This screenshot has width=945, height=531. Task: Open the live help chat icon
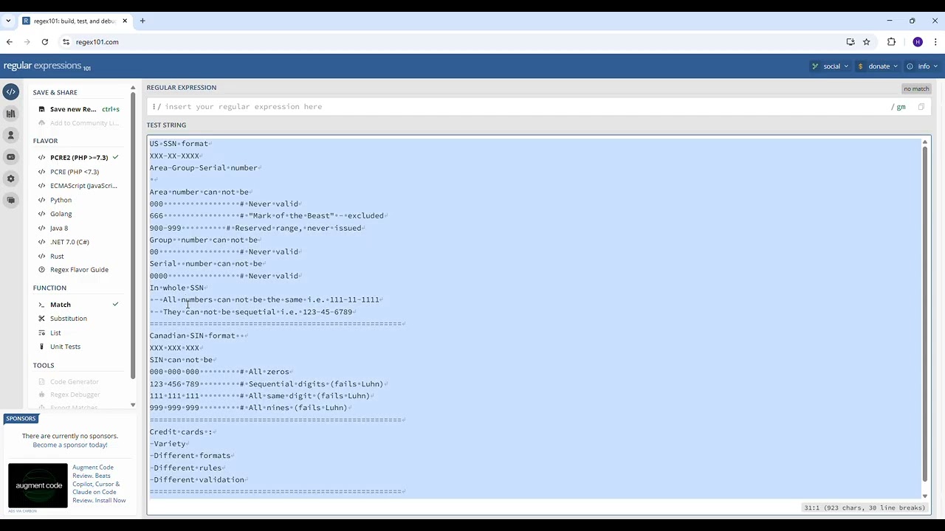[x=10, y=200]
